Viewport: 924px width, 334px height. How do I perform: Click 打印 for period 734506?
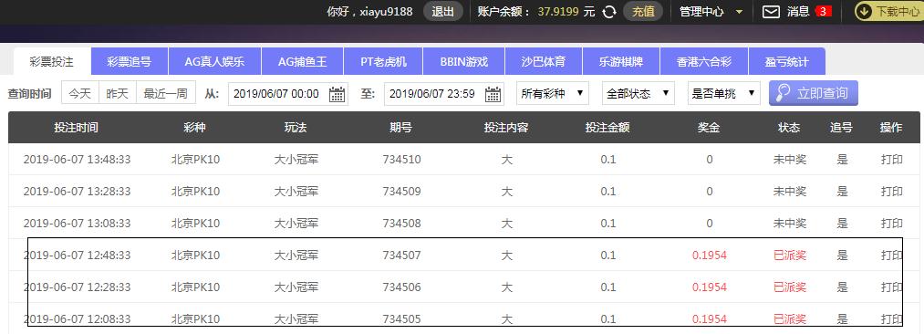coord(891,287)
